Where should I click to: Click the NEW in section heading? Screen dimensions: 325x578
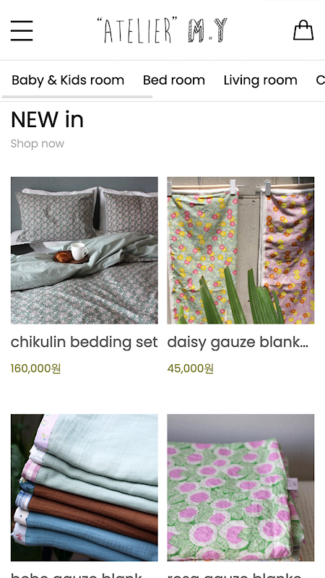click(x=47, y=119)
